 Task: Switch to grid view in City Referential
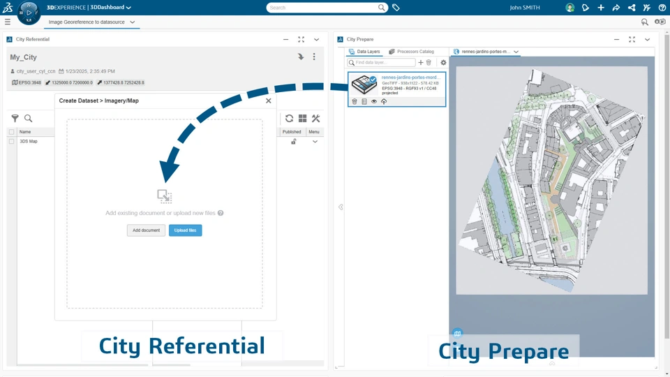302,119
